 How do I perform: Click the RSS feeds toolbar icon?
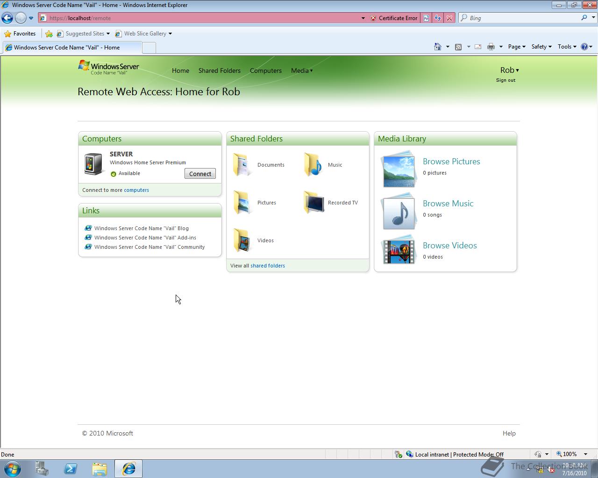(x=458, y=47)
